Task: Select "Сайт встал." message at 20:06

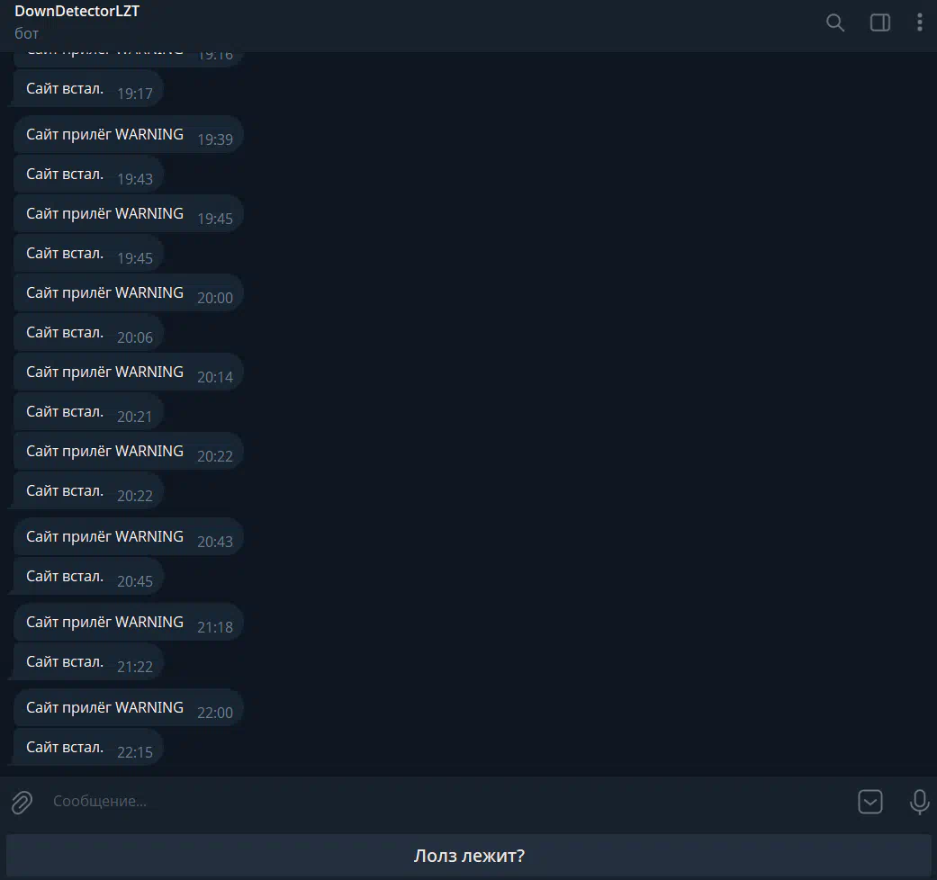Action: [88, 332]
